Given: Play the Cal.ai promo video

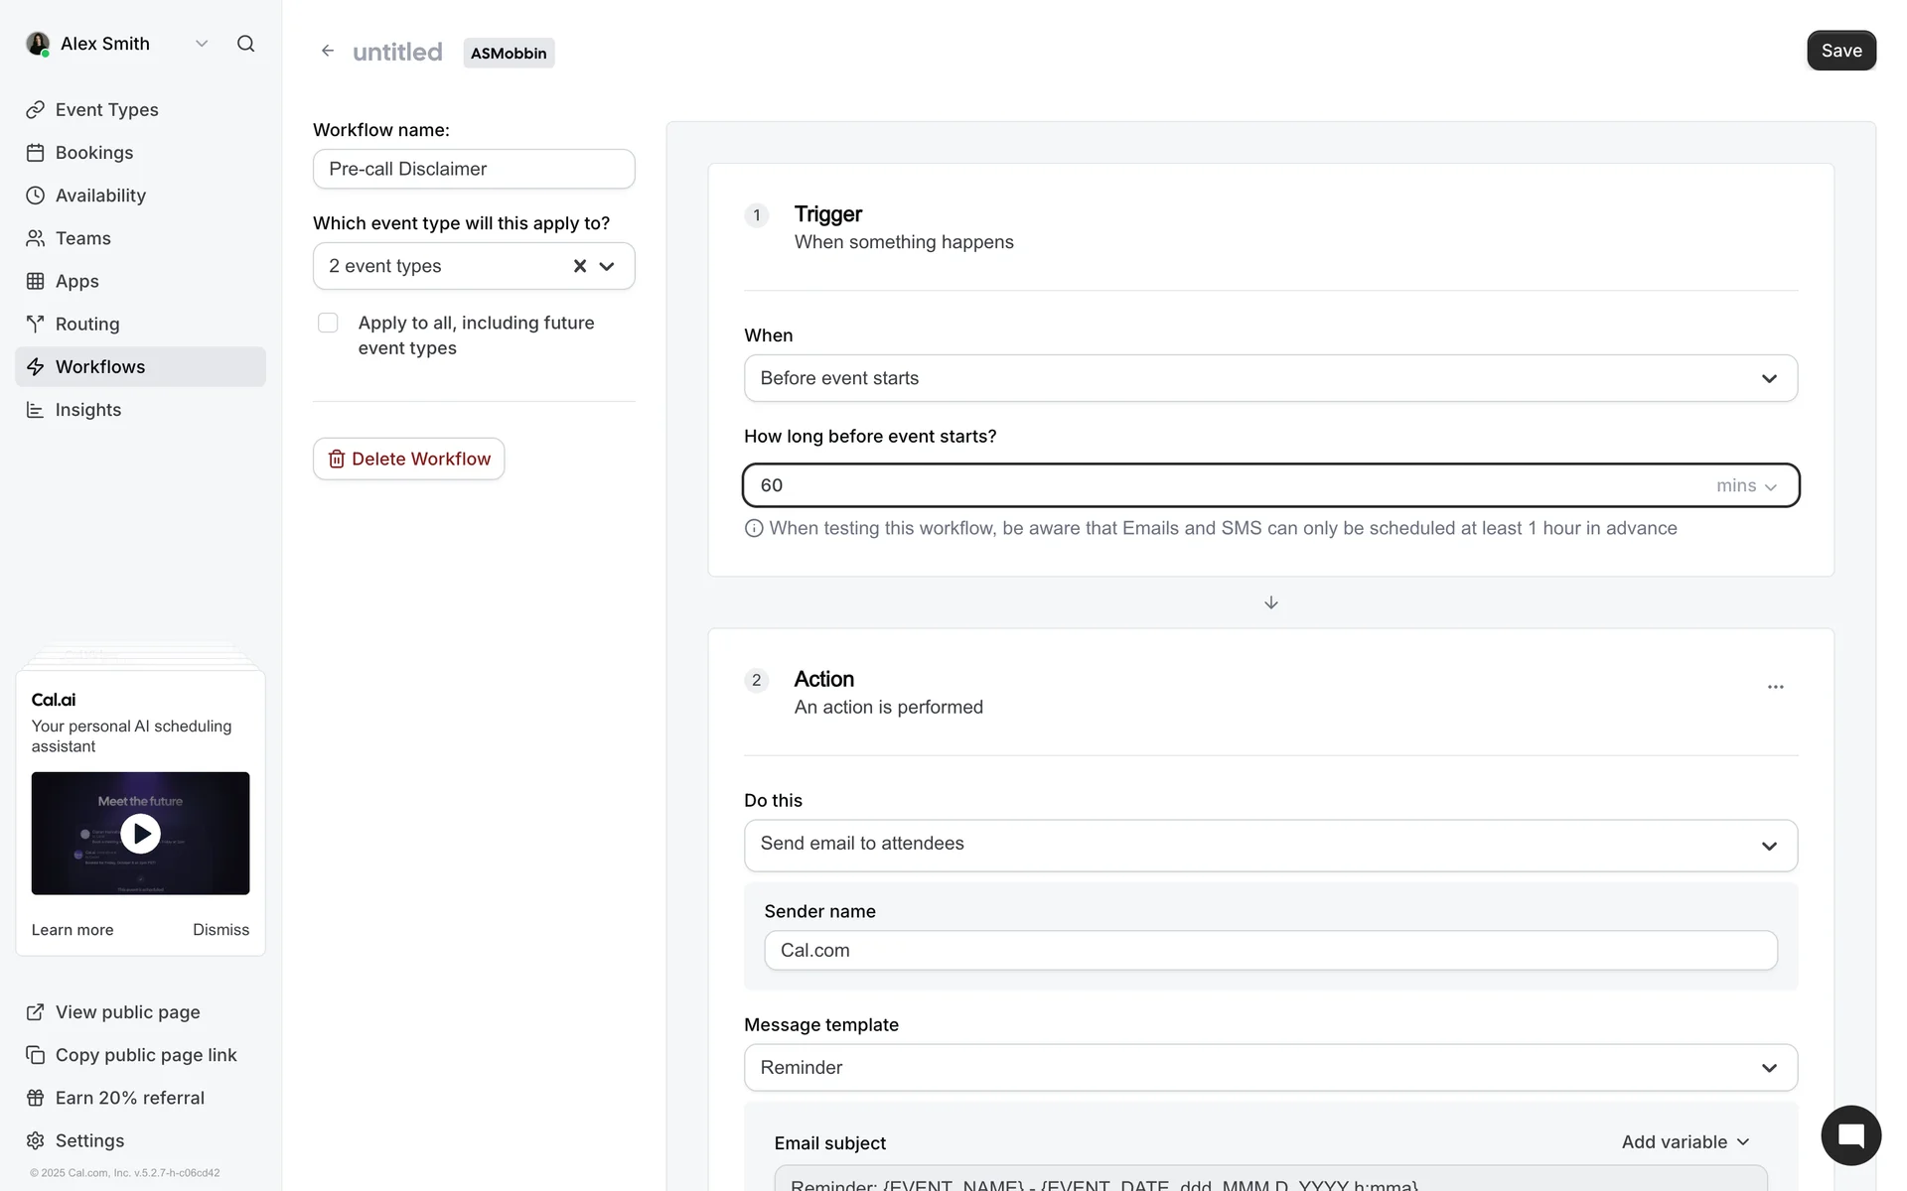Looking at the screenshot, I should point(140,834).
